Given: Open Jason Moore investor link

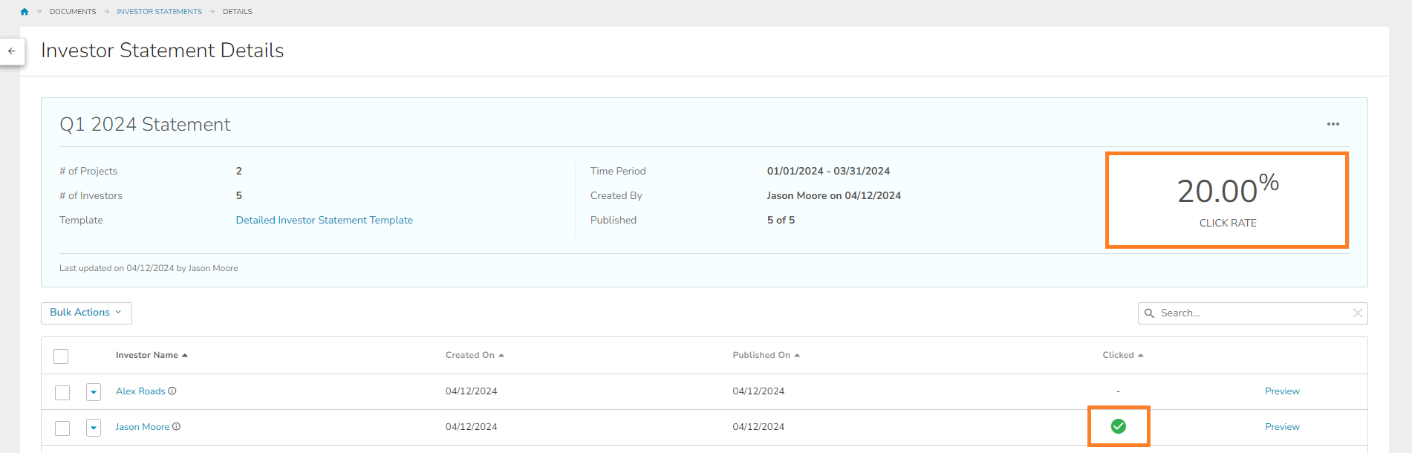Looking at the screenshot, I should click(x=143, y=427).
